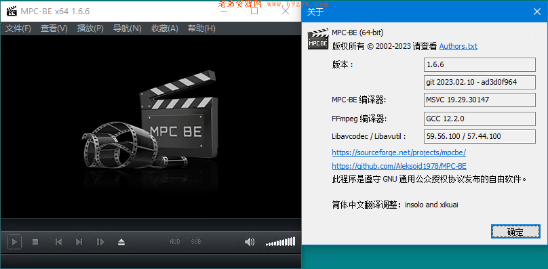548x269 pixels.
Task: Click the MPC-BE 编译器: label
Action: coord(359,100)
